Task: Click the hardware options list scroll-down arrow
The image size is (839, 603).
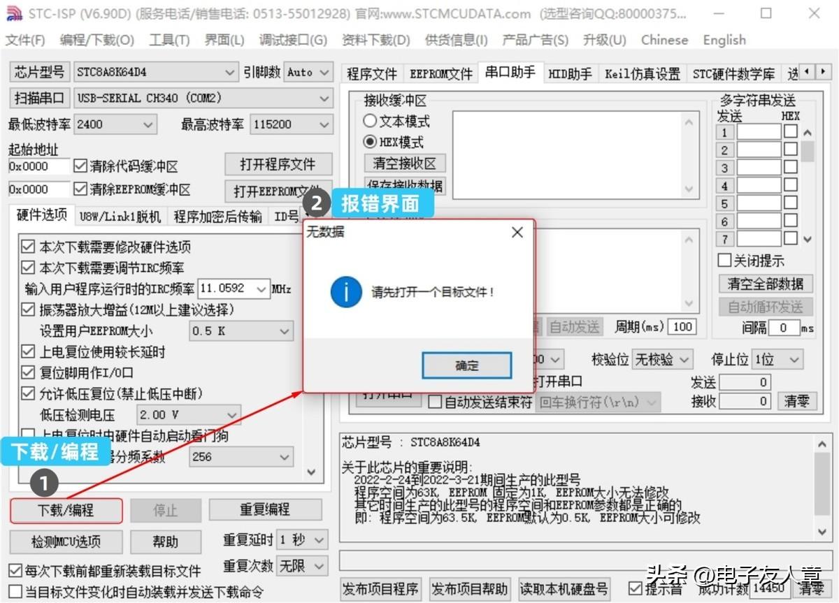Action: [313, 473]
